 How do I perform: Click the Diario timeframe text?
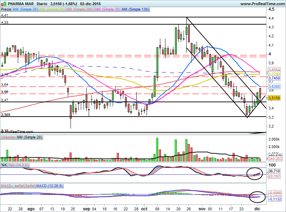tap(42, 4)
